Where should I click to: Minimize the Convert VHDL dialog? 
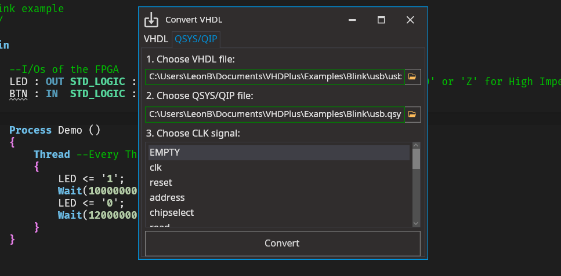click(352, 20)
